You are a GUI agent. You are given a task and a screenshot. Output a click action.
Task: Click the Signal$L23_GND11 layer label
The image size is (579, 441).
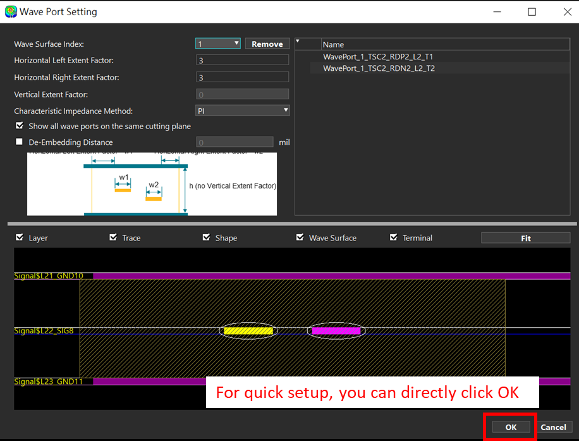click(x=49, y=382)
